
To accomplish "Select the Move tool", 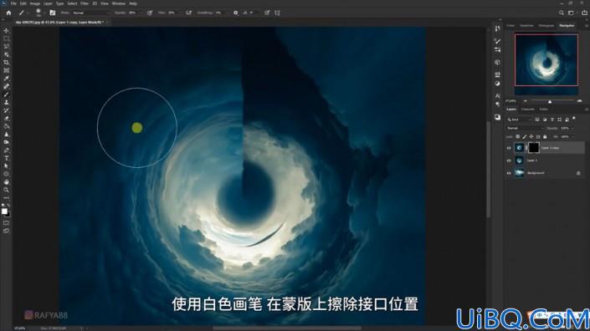I will click(7, 31).
